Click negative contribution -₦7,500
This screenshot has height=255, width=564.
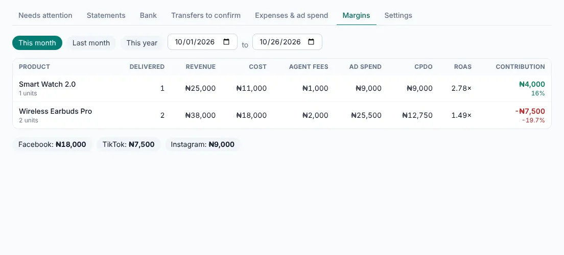[530, 111]
